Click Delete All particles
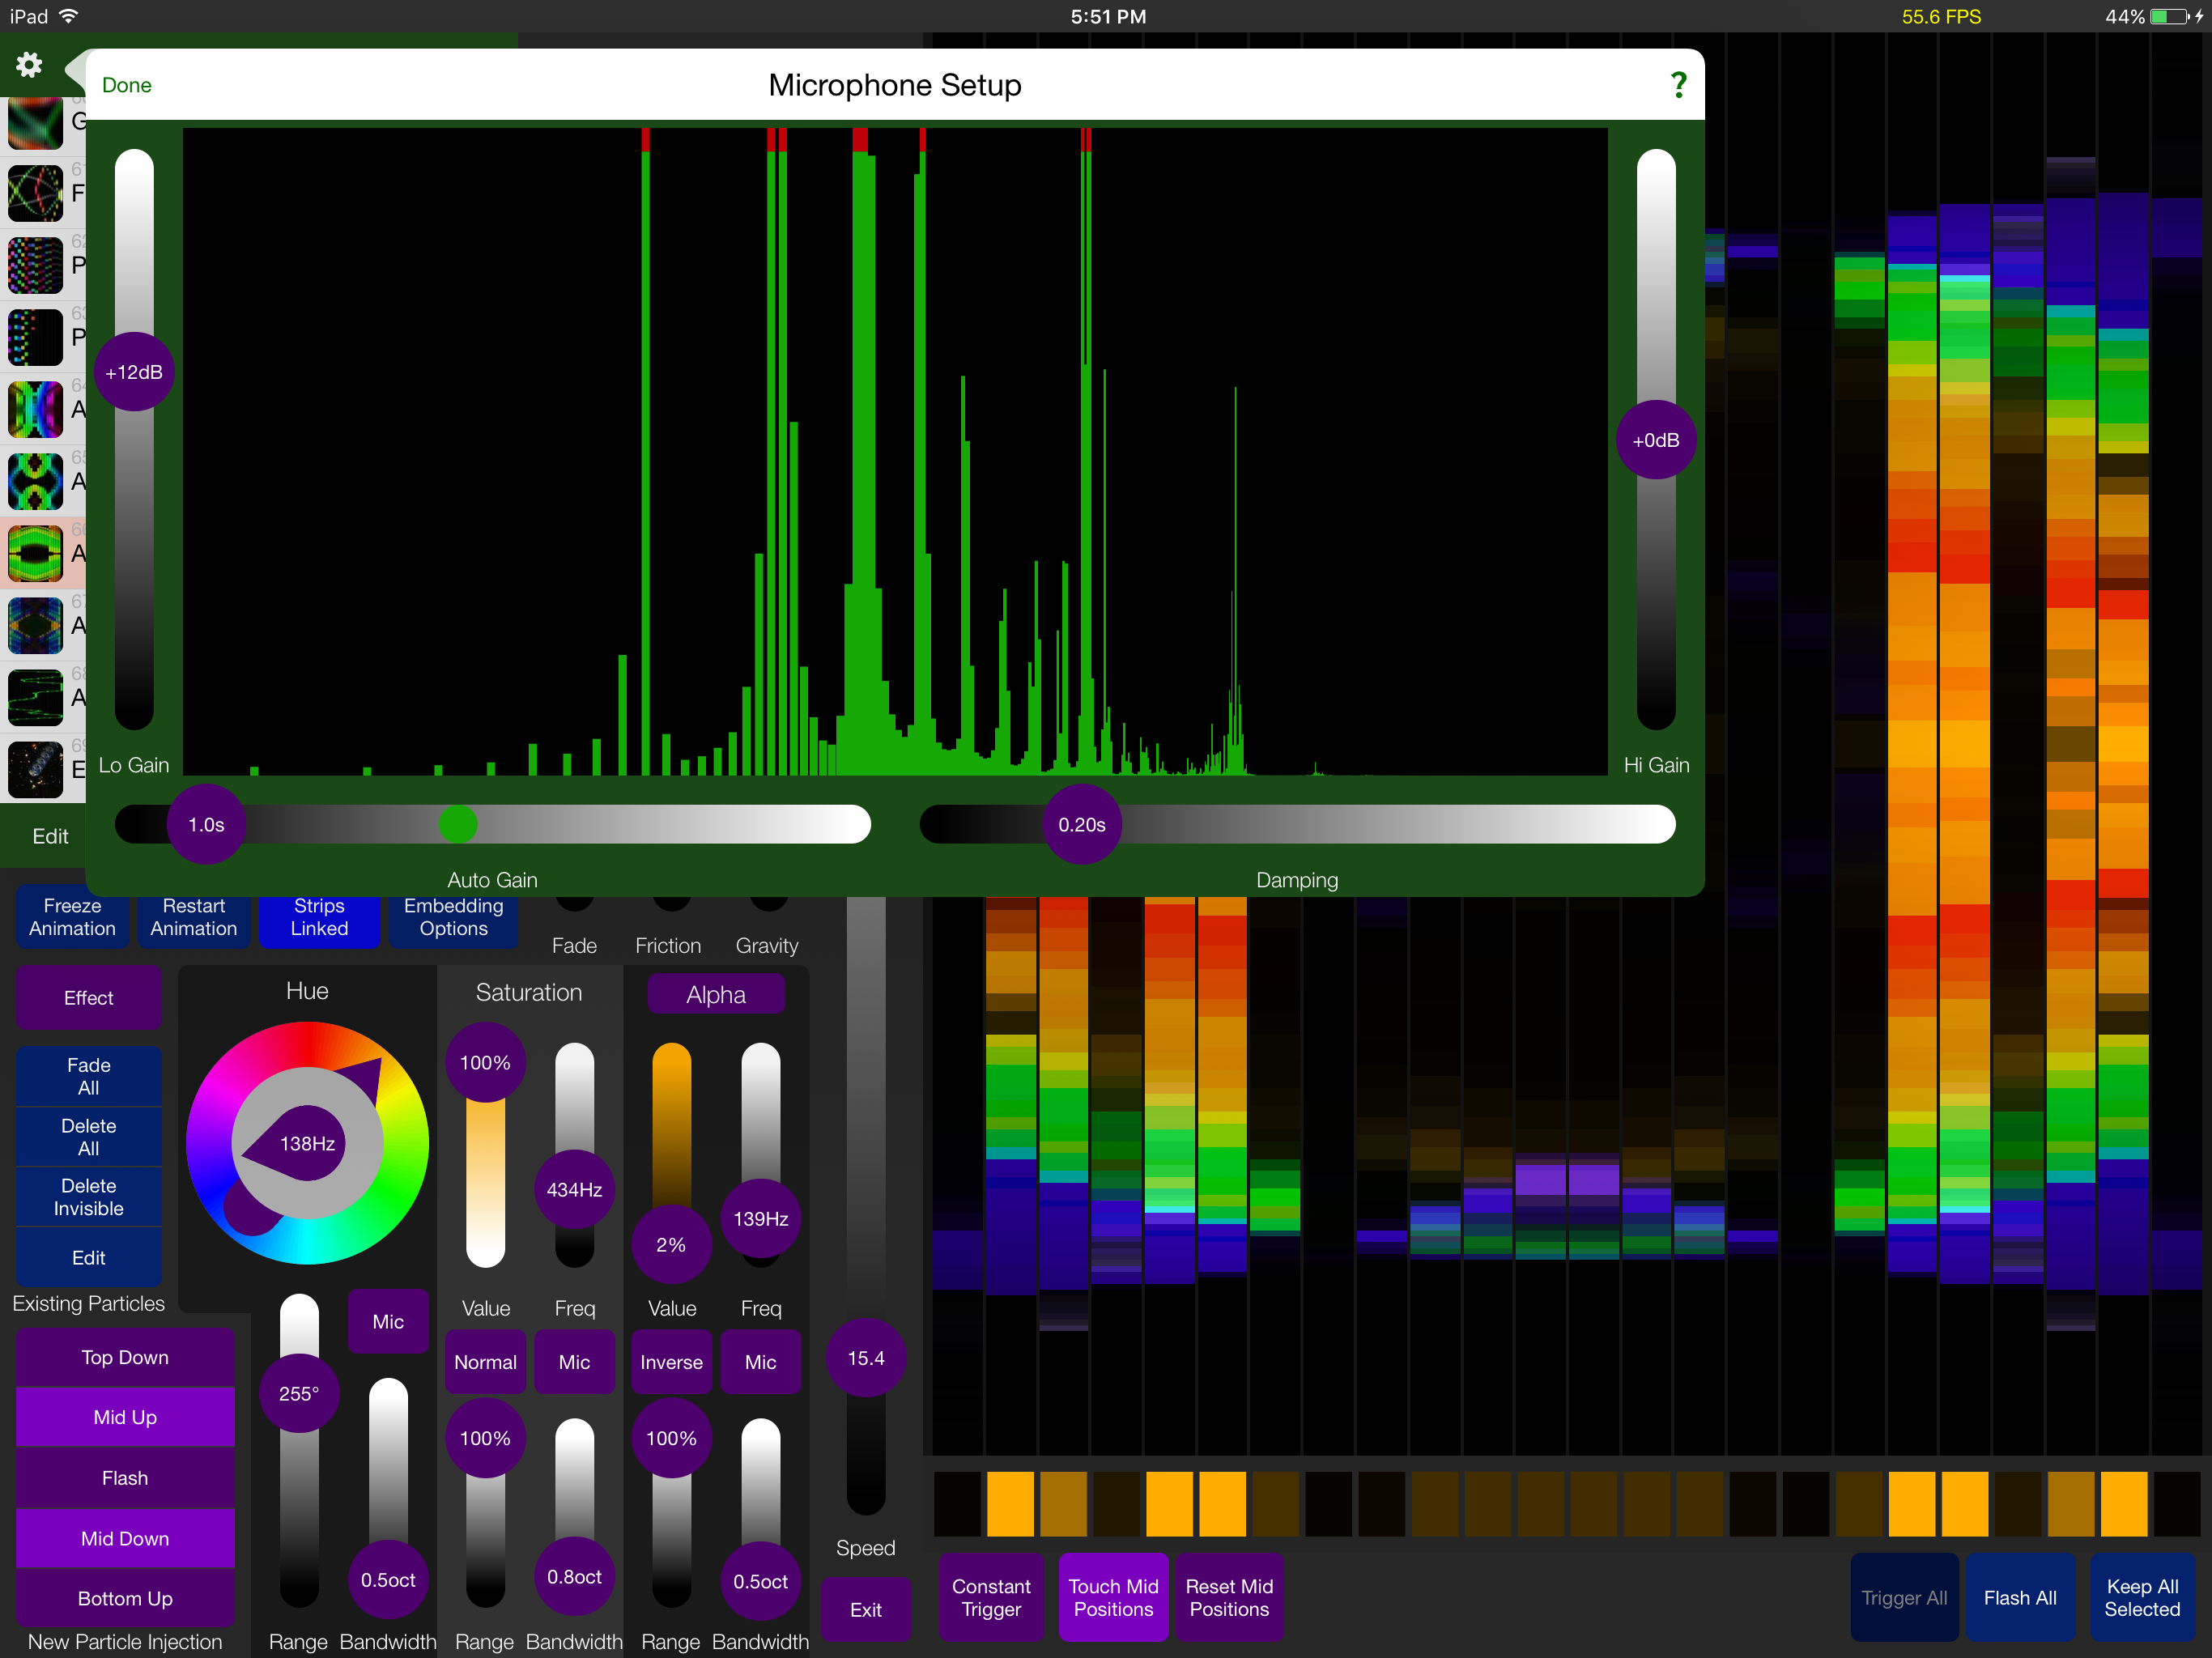 coord(89,1137)
